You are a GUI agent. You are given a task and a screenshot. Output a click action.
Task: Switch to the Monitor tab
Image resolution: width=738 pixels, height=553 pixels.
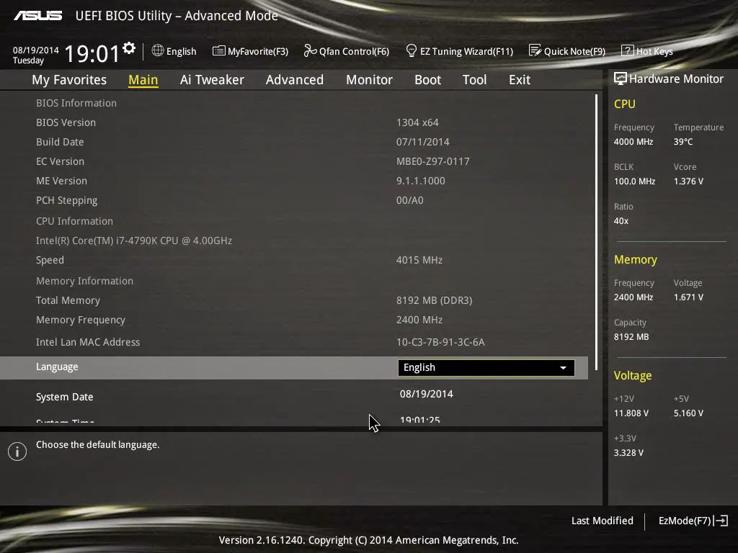tap(370, 80)
